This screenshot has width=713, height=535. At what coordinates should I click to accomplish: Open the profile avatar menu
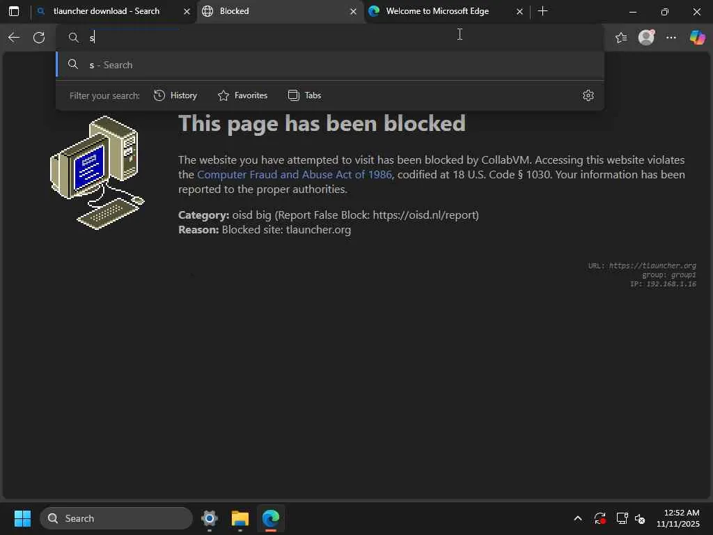(646, 38)
